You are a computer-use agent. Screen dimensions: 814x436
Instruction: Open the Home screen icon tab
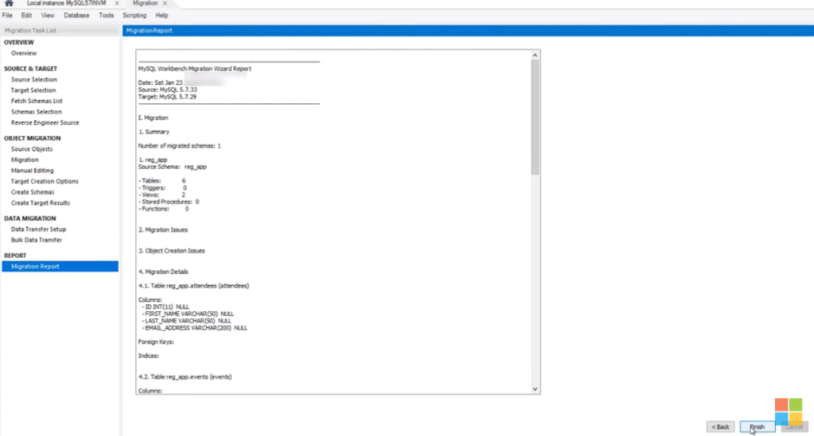coord(9,3)
